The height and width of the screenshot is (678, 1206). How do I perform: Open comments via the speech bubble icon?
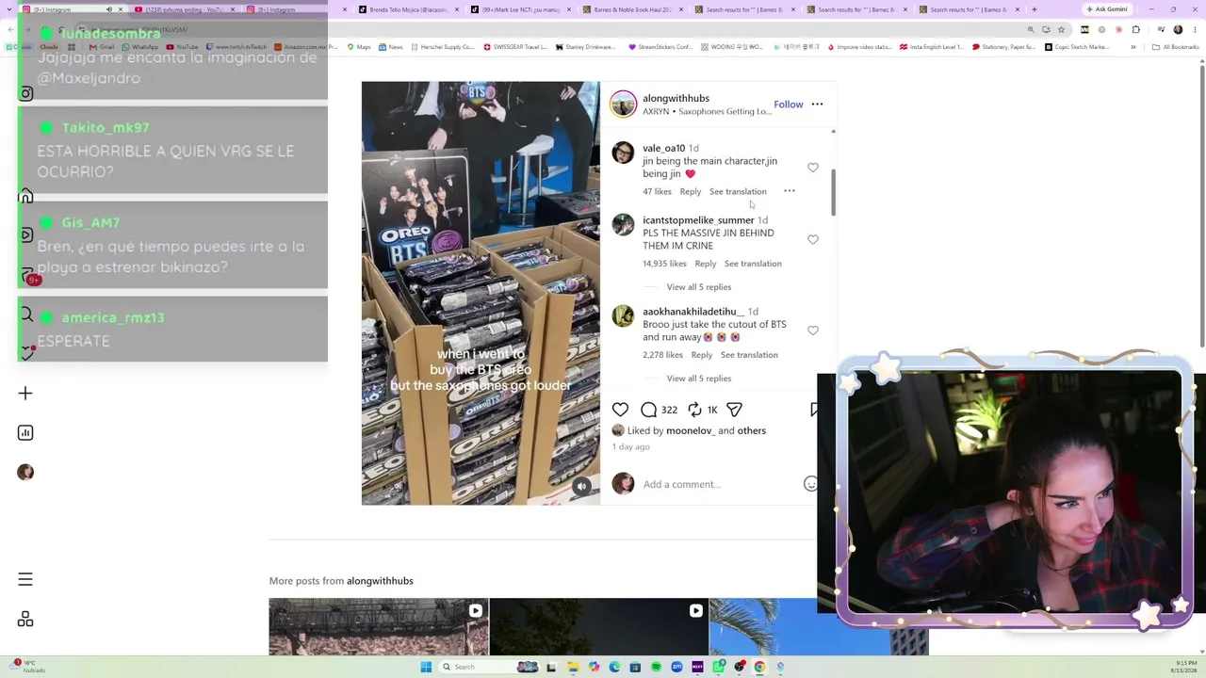648,410
